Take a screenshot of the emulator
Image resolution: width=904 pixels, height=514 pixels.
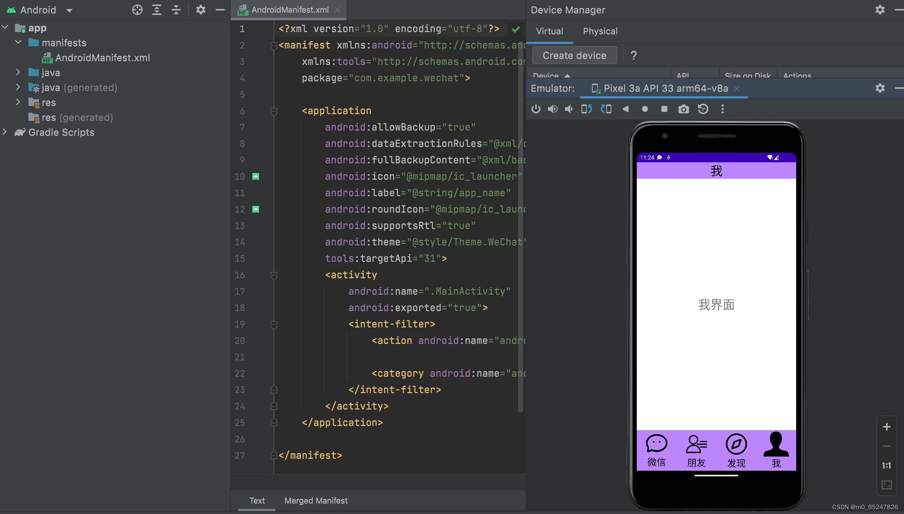[x=683, y=109]
